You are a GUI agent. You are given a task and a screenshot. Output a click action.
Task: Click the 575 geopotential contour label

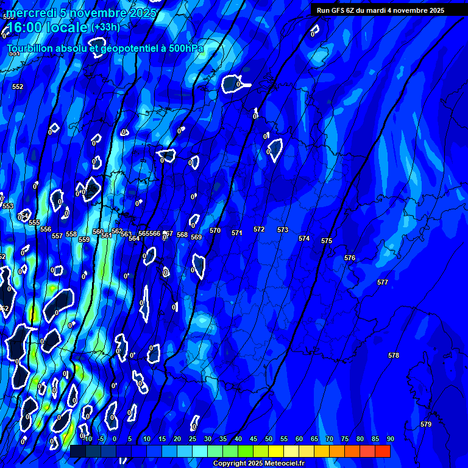327,241
